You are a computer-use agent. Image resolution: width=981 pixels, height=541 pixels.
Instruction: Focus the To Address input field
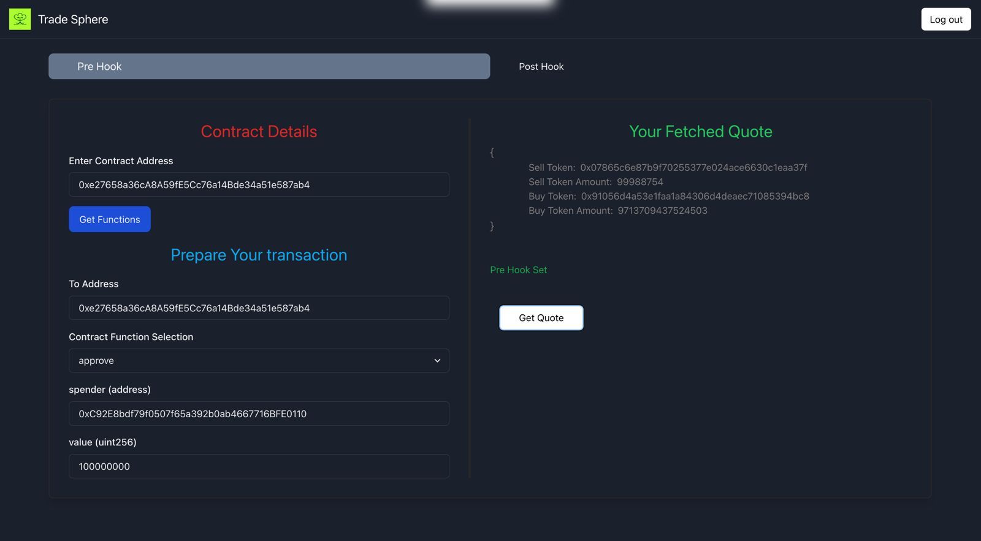[259, 308]
